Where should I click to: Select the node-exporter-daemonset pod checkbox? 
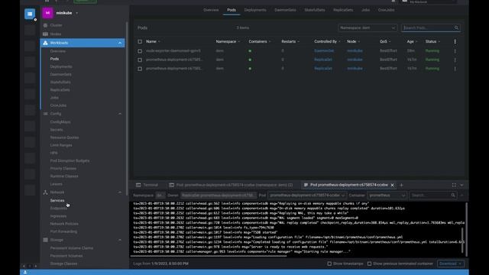coord(140,51)
